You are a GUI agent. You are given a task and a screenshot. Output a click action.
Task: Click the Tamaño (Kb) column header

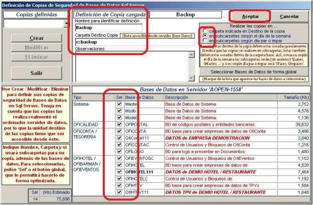[x=293, y=98]
